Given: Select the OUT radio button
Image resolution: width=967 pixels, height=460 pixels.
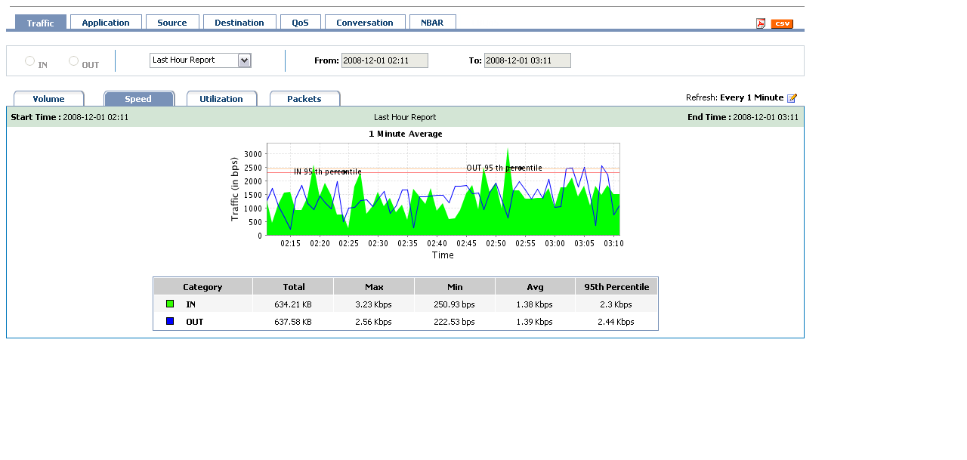Looking at the screenshot, I should pos(74,61).
